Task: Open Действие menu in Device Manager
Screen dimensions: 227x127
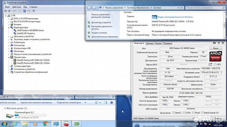Action: pos(17,7)
